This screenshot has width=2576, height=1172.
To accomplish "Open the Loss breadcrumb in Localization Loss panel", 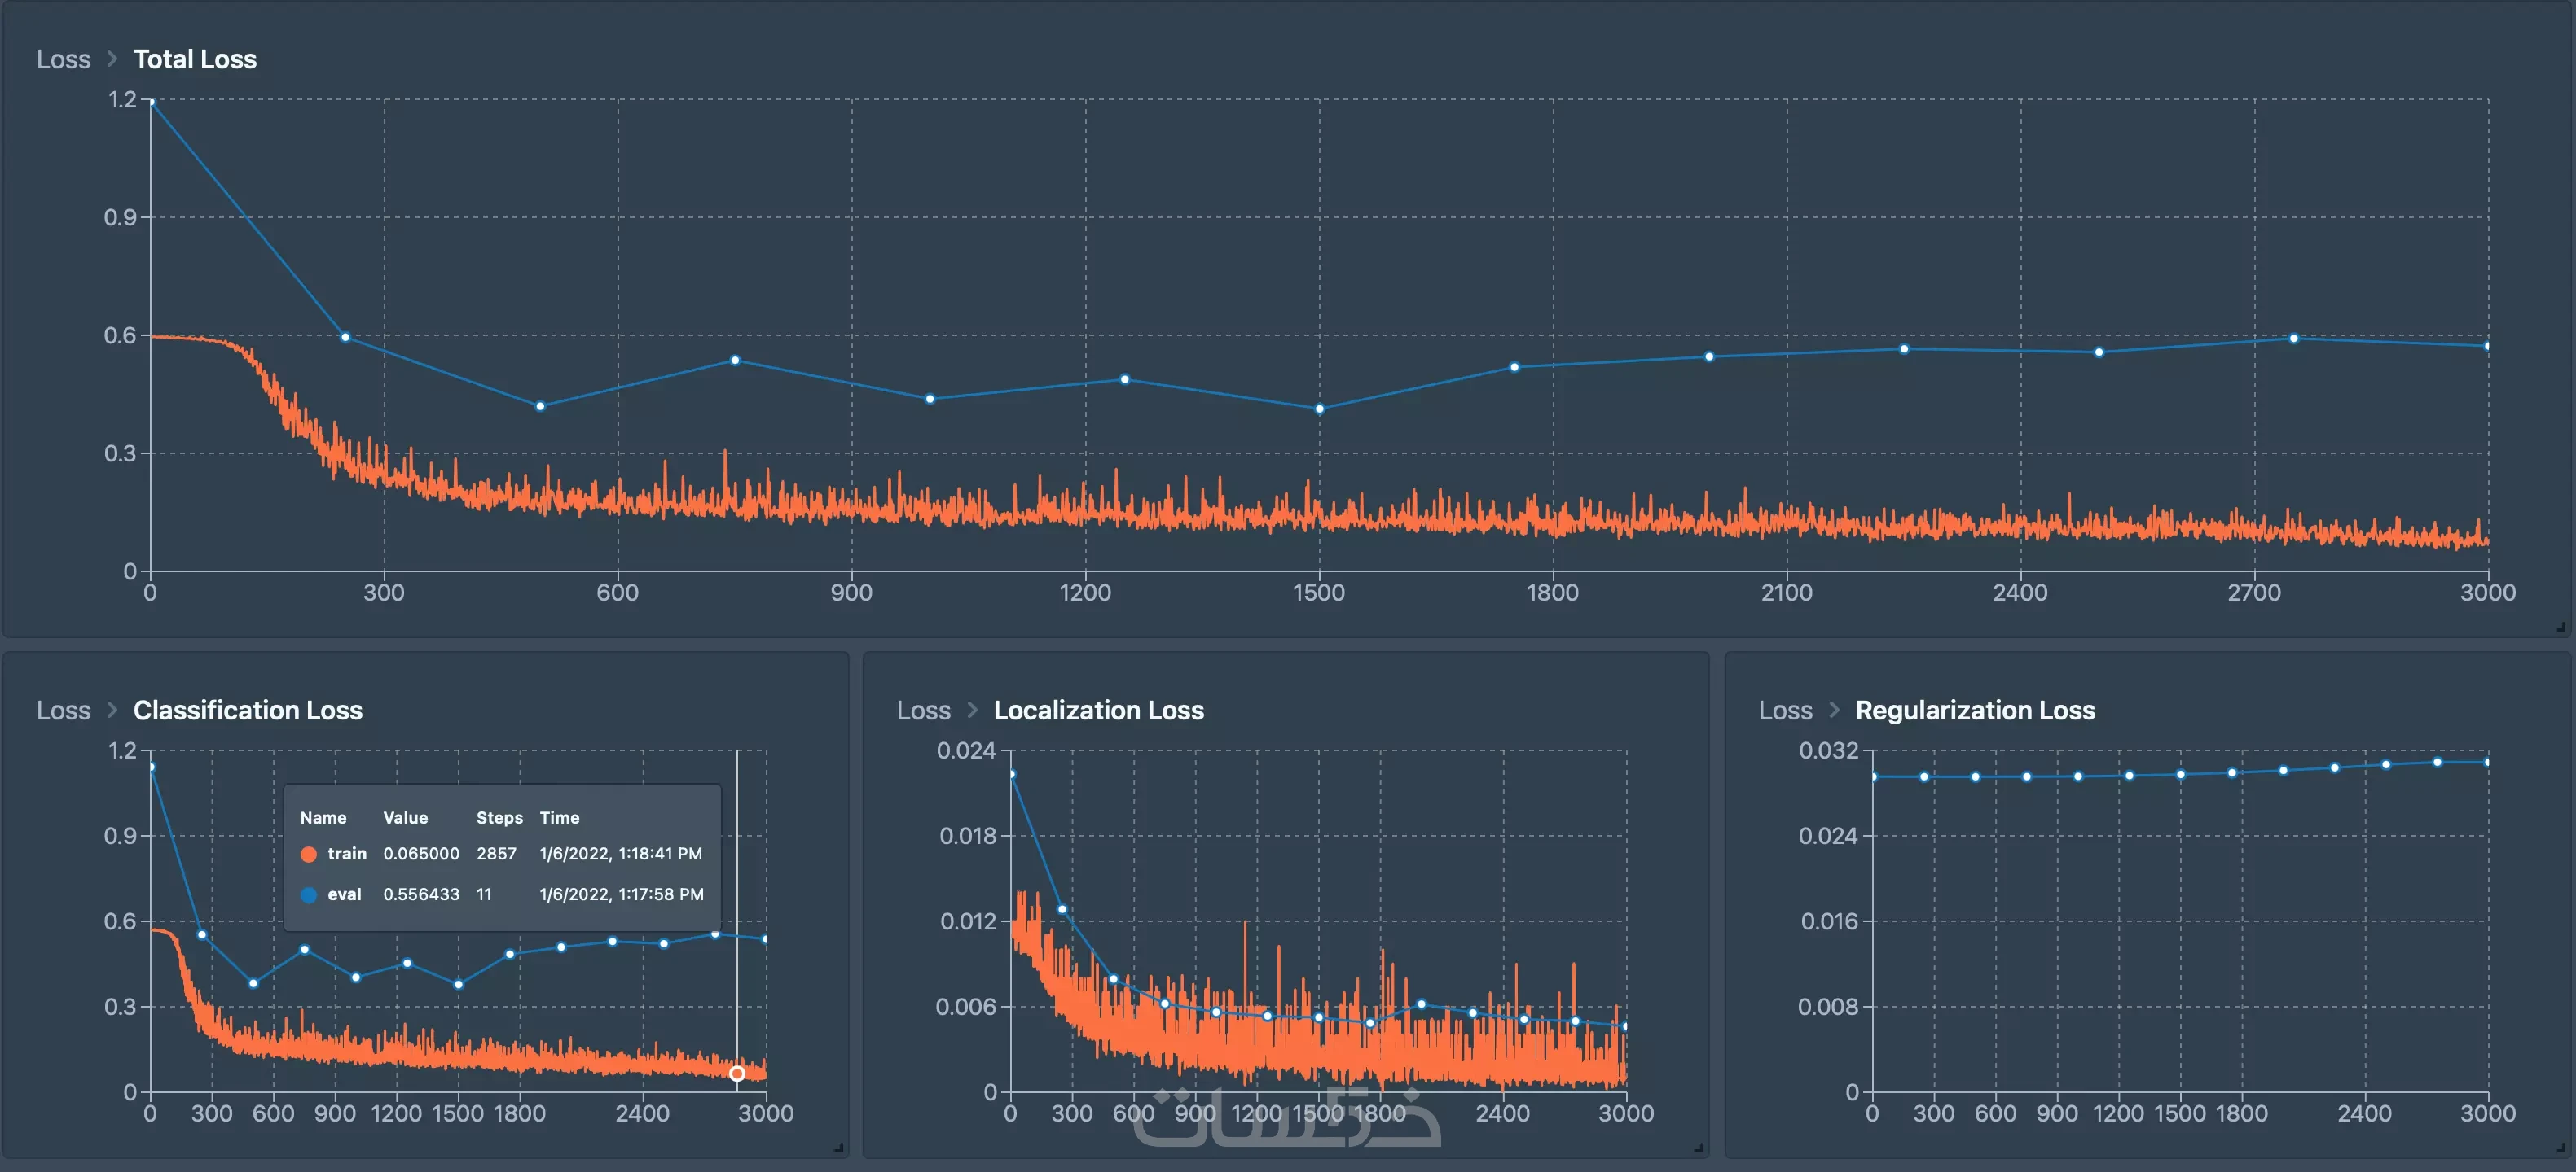I will coord(923,710).
